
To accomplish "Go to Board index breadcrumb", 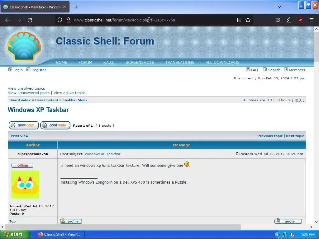I will click(20, 100).
